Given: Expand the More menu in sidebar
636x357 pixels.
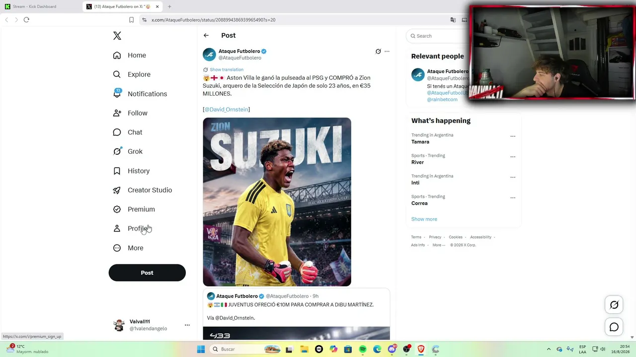Looking at the screenshot, I should click(128, 248).
